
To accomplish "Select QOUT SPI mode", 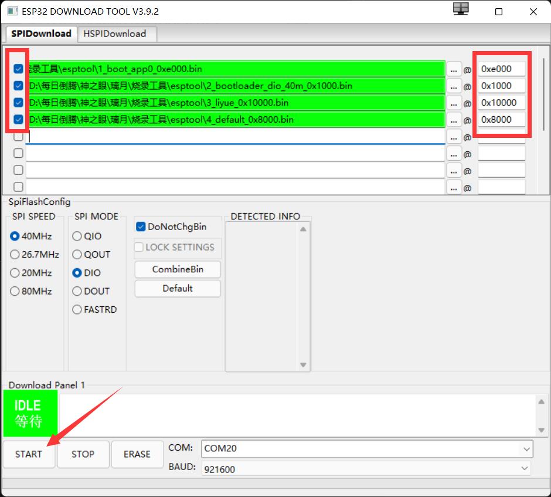I will [91, 254].
